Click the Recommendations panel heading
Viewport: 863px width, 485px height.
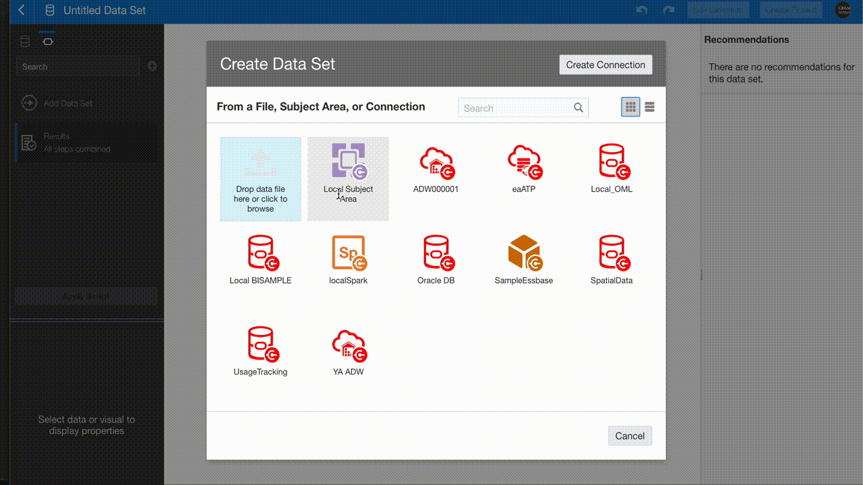click(x=746, y=40)
